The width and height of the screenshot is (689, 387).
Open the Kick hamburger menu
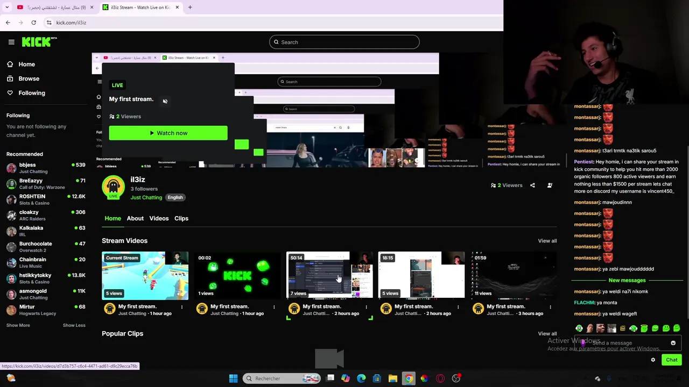11,42
